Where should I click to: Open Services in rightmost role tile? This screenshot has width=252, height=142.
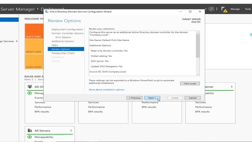coord(200,103)
